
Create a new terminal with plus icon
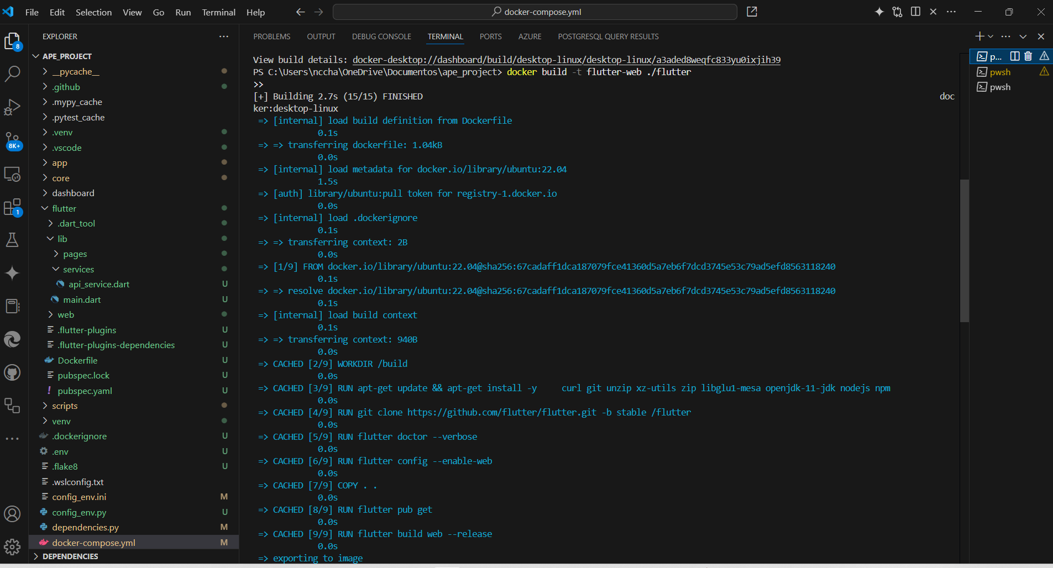979,36
